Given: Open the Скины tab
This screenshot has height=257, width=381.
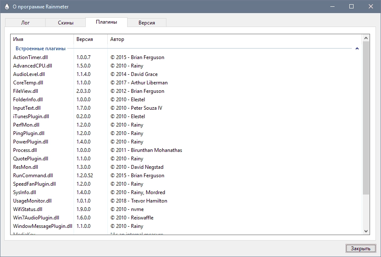Looking at the screenshot, I should pos(65,22).
